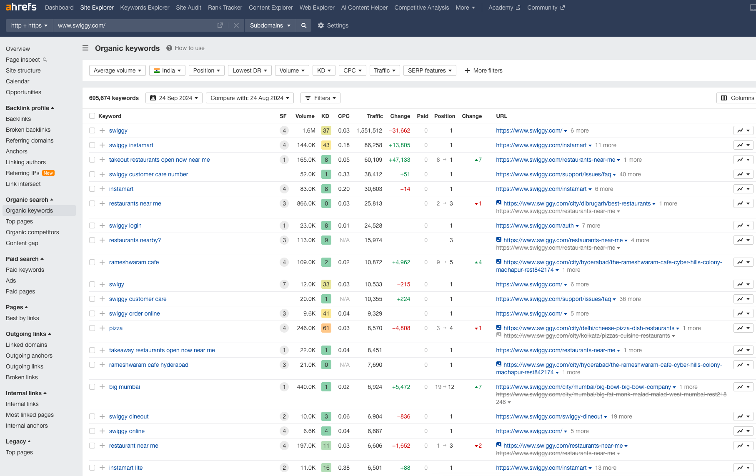Click the Settings gear icon
The image size is (756, 476).
[321, 25]
